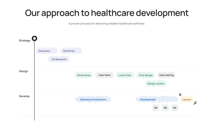Click the Strategy row label
This screenshot has height=129, width=215.
point(25,40)
